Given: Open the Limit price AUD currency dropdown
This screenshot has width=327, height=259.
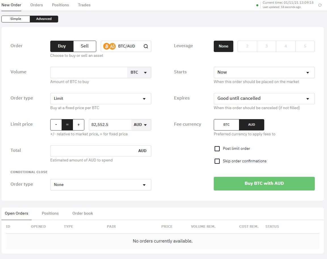Looking at the screenshot, I should (x=141, y=125).
